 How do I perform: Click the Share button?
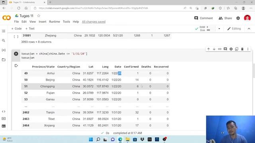click(225, 18)
